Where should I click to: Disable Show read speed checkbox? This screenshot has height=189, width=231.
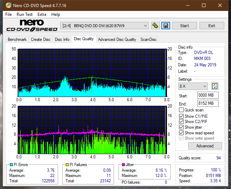pyautogui.click(x=181, y=133)
